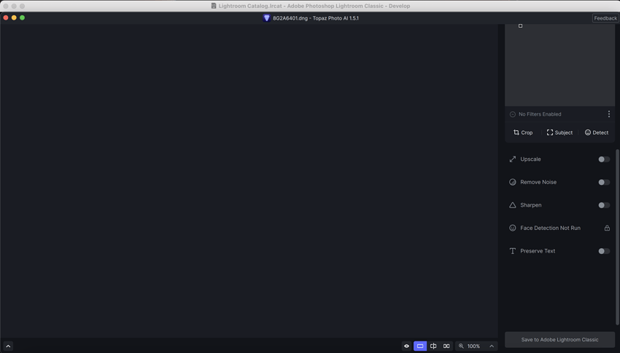Screen dimensions: 620x353
Task: Click the Remove Noise label
Action: pos(538,182)
